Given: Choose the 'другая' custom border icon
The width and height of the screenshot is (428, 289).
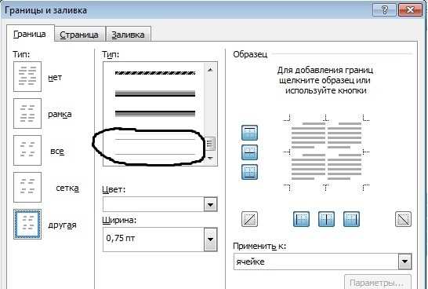Looking at the screenshot, I should coord(27,224).
